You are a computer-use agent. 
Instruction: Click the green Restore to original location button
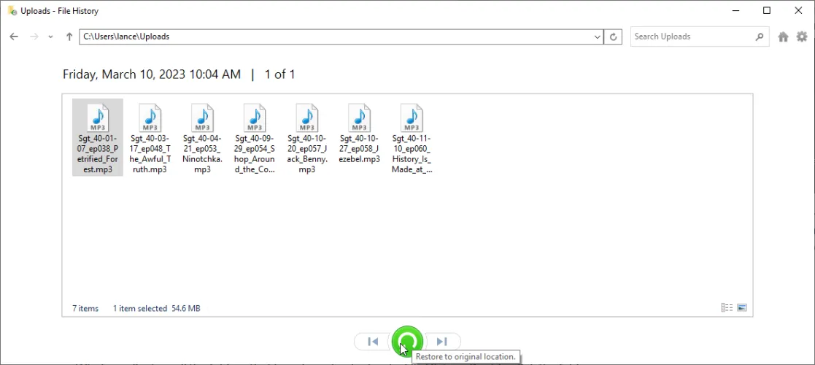[x=407, y=341]
